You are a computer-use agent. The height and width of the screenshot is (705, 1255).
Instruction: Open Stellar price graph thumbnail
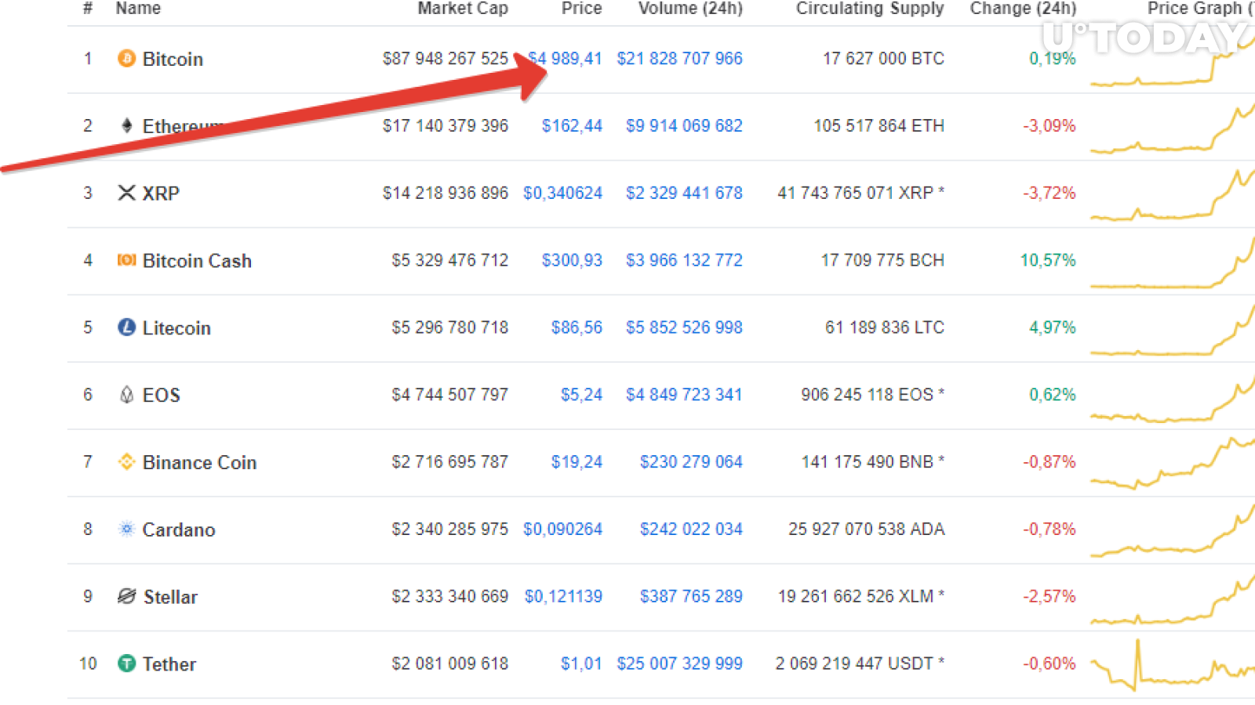[1173, 598]
